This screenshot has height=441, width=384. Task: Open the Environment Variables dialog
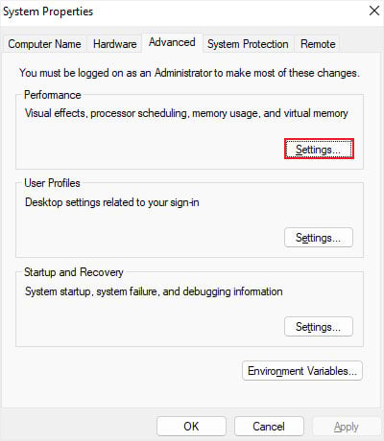[x=302, y=371]
